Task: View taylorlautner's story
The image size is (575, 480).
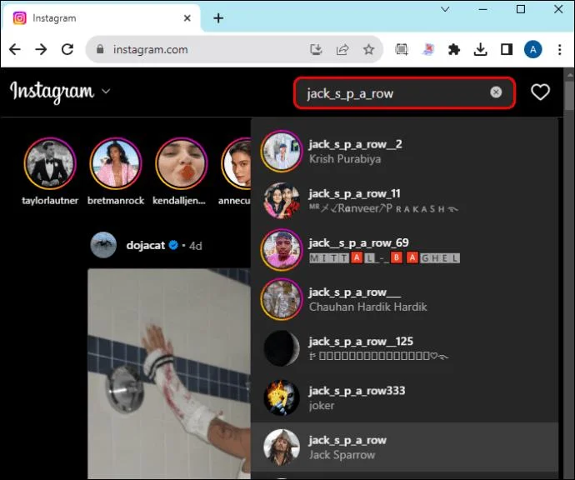Action: 50,163
